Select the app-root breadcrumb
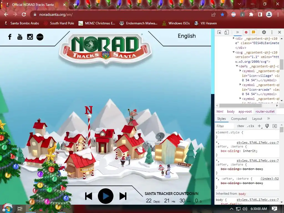284x213 pixels. (x=245, y=111)
